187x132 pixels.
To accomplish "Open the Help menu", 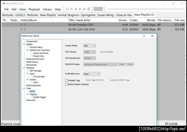I will 58,9.
